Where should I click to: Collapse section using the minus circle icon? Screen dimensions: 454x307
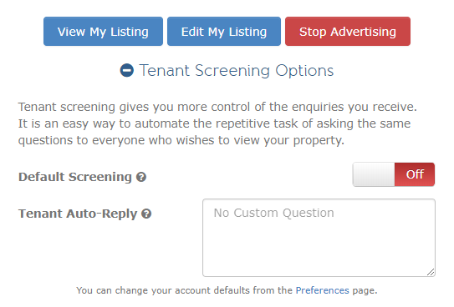[127, 70]
